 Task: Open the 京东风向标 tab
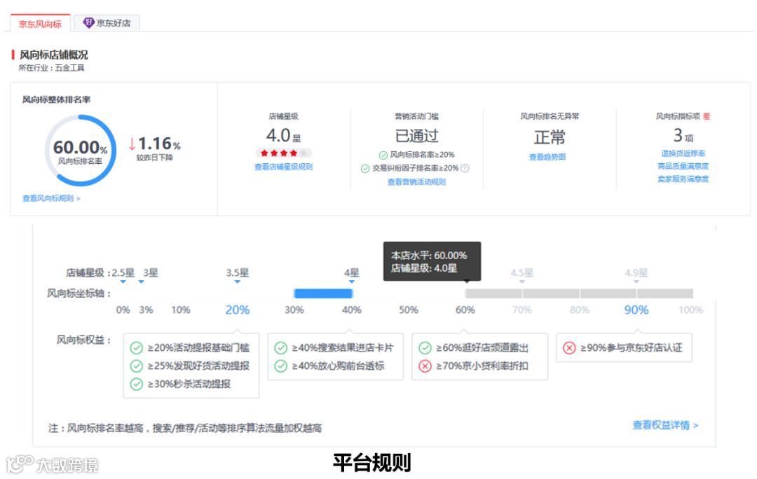(x=40, y=24)
